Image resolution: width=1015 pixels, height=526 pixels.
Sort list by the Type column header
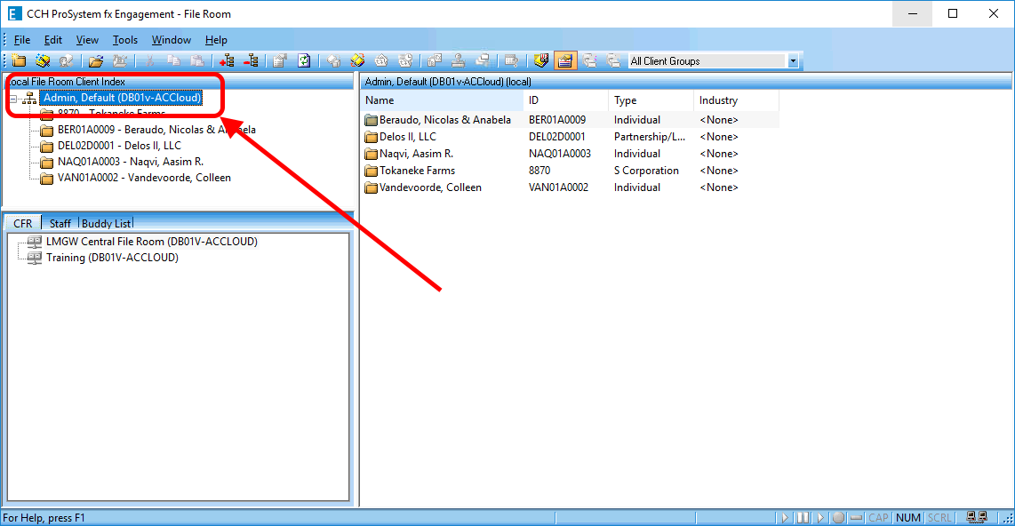pyautogui.click(x=651, y=100)
